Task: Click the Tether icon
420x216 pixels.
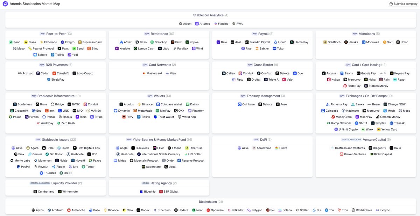Action: point(83,167)
